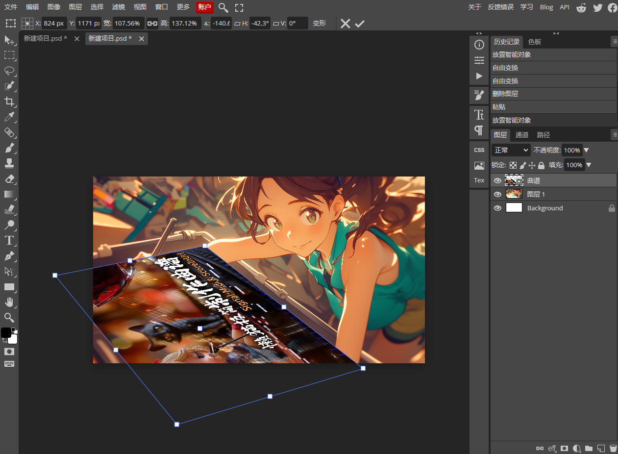The image size is (618, 454).
Task: Click the swap colors arrow
Action: pyautogui.click(x=4, y=341)
